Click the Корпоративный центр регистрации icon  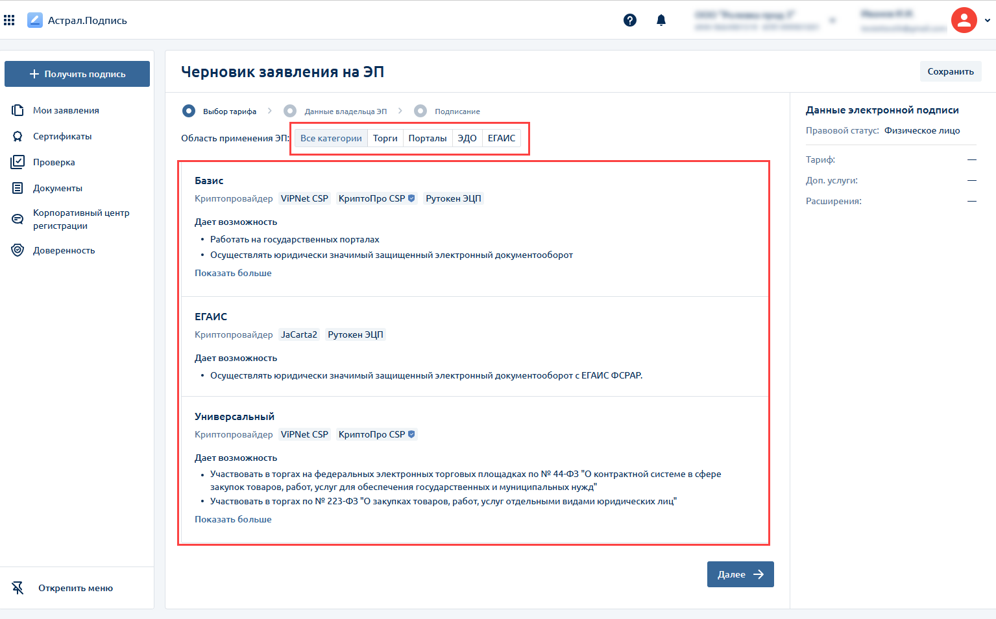[18, 219]
